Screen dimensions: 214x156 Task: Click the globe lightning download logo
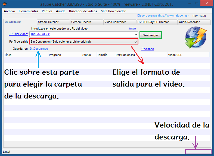point(196,38)
